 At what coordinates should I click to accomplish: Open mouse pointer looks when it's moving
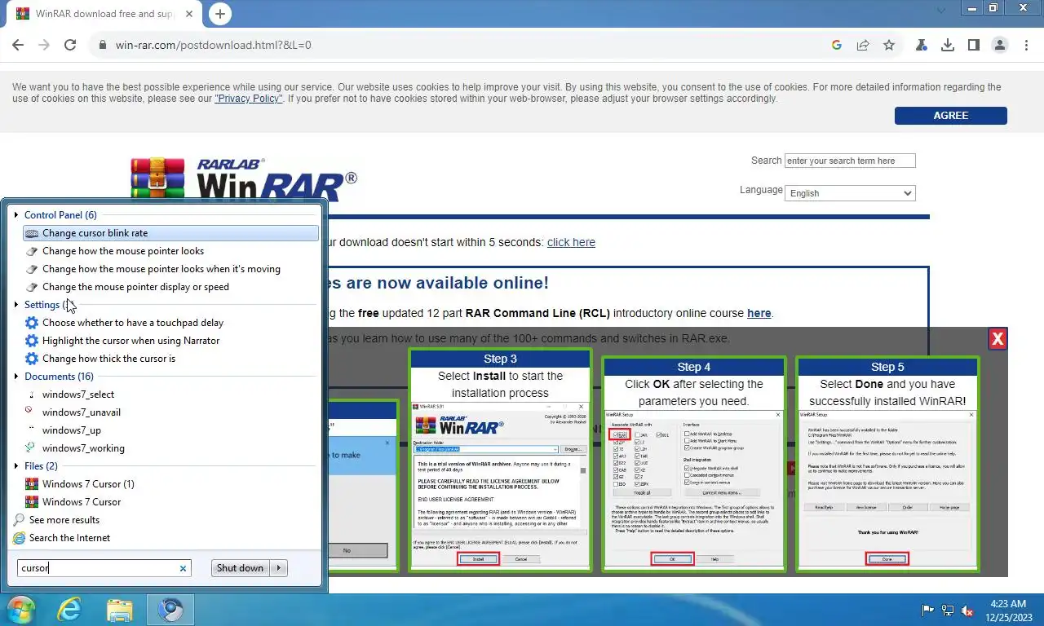click(x=170, y=269)
